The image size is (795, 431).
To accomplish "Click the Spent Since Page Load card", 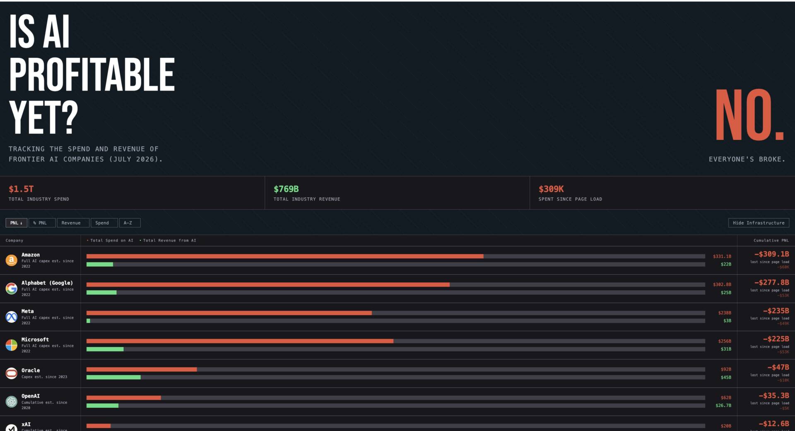I will click(x=662, y=193).
